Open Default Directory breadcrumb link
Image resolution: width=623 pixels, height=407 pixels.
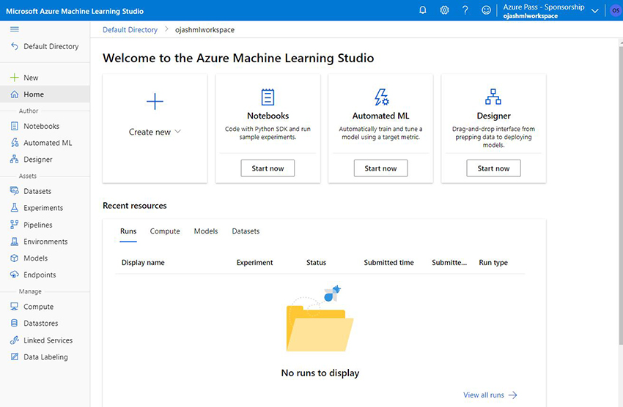[130, 30]
